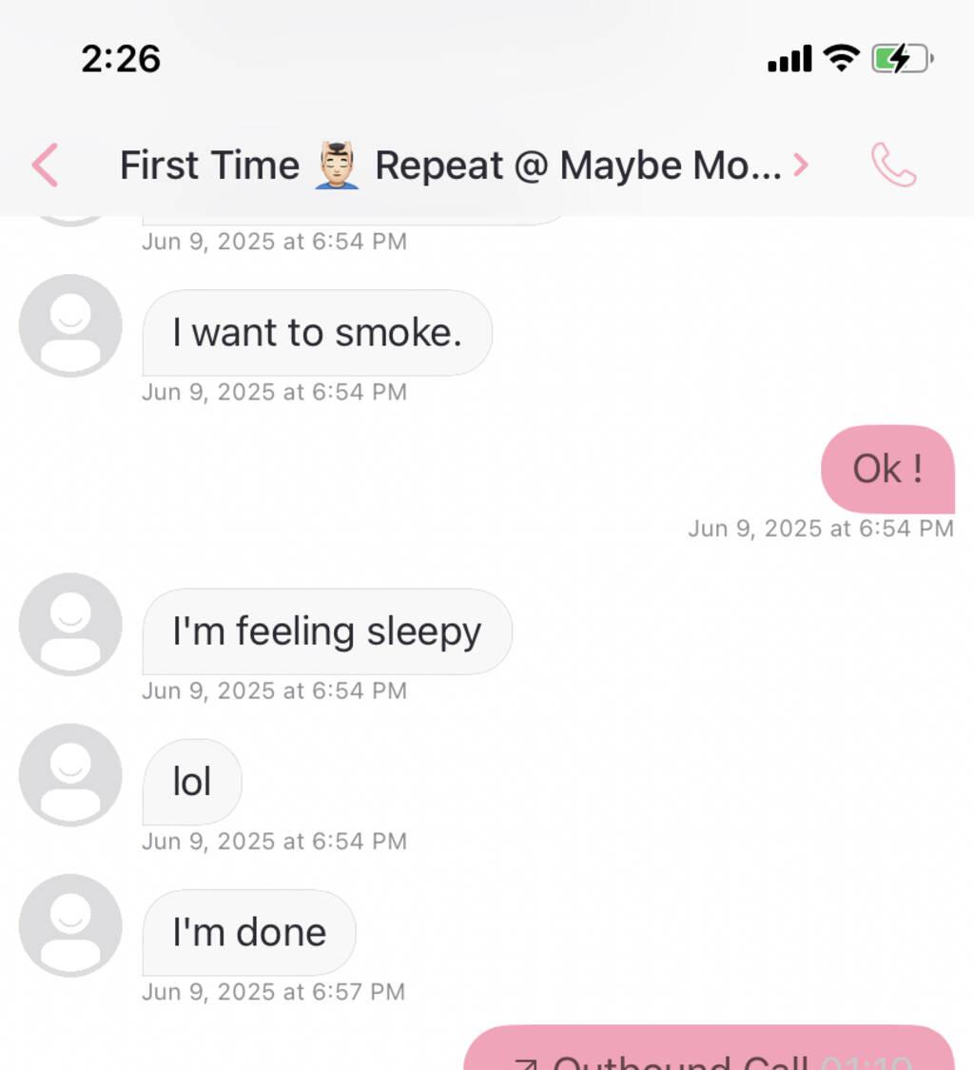Tap the 6:57 PM timestamp under "I'm done"
974x1070 pixels.
pyautogui.click(x=274, y=992)
